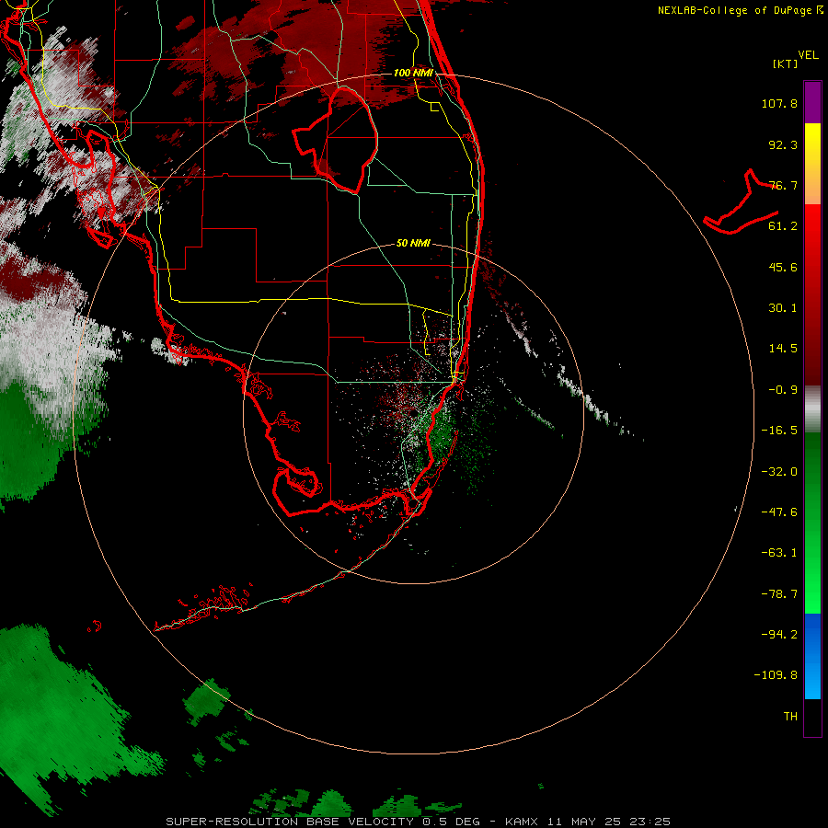
Task: Click the -109.8 velocity scale value
Action: (x=776, y=675)
